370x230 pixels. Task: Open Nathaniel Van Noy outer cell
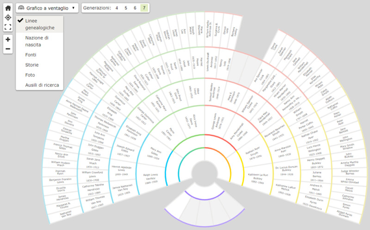(x=65, y=214)
